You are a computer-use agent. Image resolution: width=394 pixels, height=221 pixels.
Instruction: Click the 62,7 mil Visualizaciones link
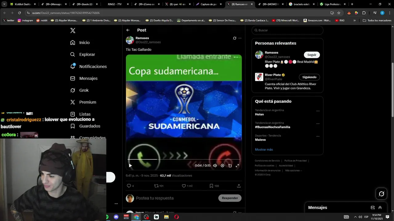coord(176,176)
